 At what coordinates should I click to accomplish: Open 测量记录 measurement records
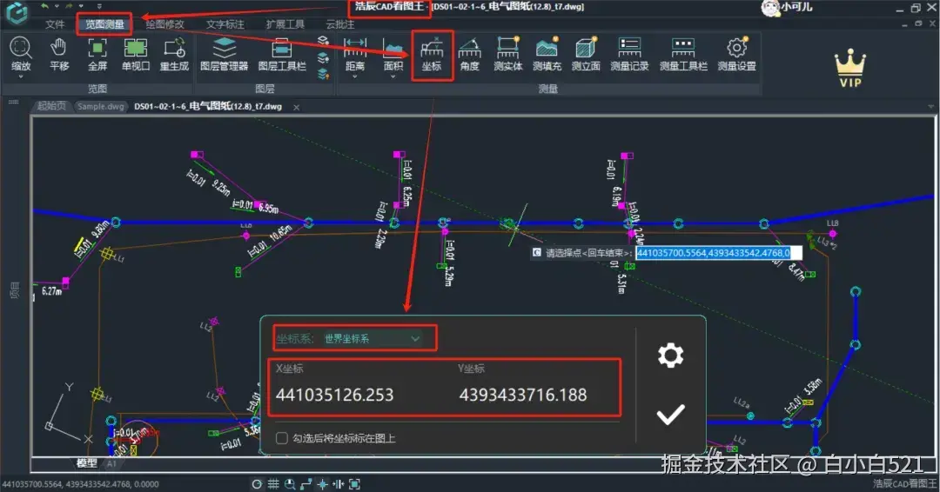tap(629, 54)
